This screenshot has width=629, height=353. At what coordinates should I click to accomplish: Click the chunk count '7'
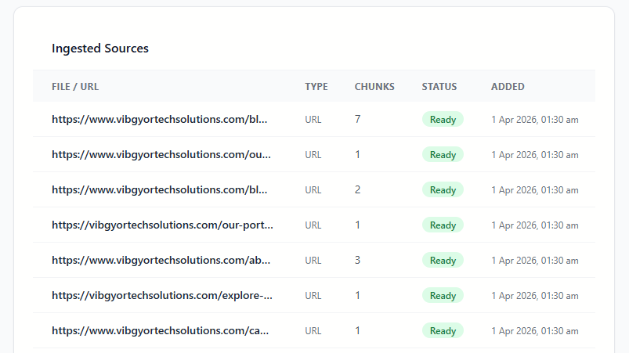(x=357, y=120)
